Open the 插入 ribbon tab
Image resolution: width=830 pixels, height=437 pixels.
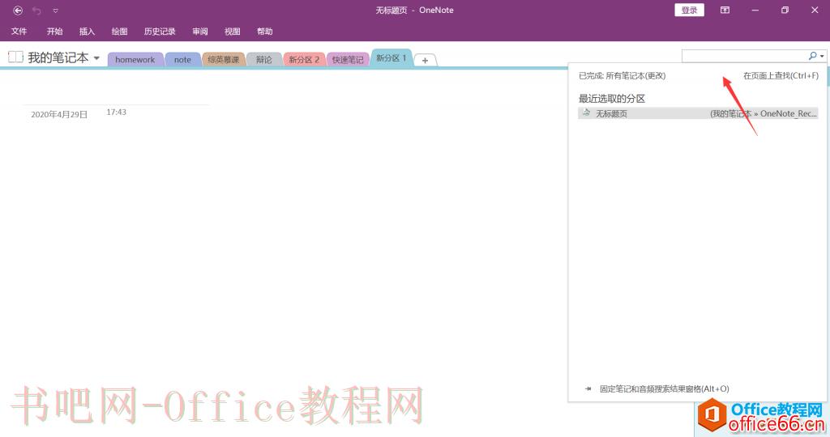[x=87, y=32]
